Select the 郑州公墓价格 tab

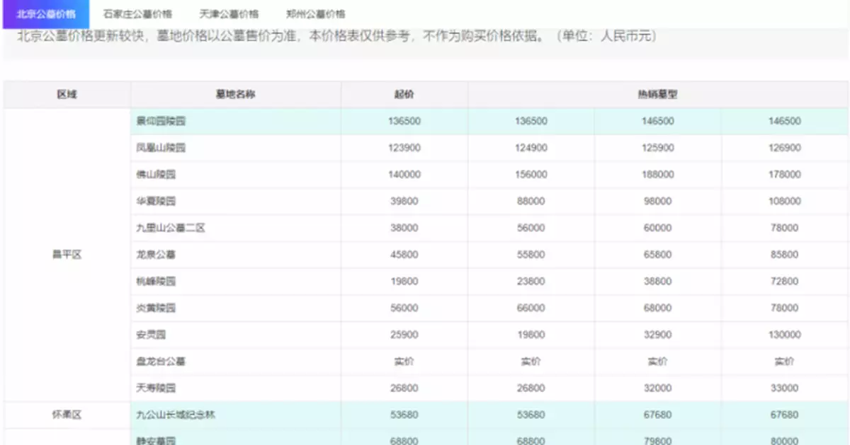click(317, 13)
